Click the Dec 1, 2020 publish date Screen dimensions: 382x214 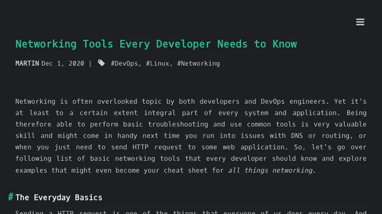(63, 63)
